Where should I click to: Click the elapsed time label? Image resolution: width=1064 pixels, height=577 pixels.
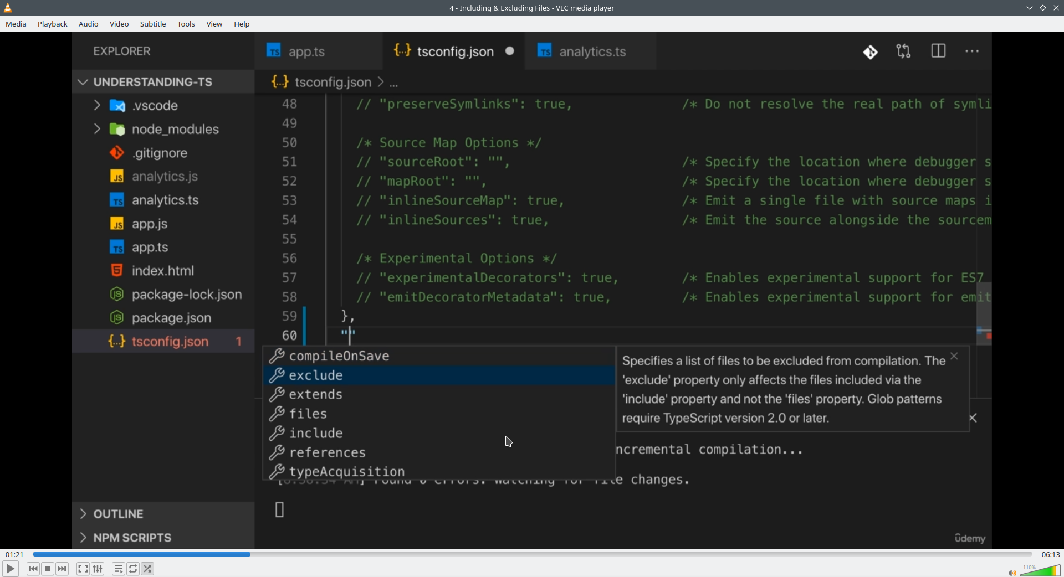point(14,554)
